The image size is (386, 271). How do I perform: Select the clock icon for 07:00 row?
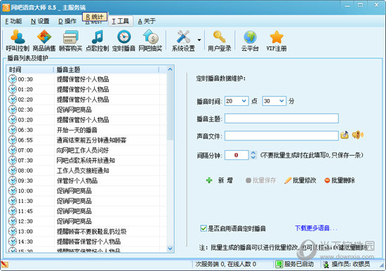[x=13, y=150]
